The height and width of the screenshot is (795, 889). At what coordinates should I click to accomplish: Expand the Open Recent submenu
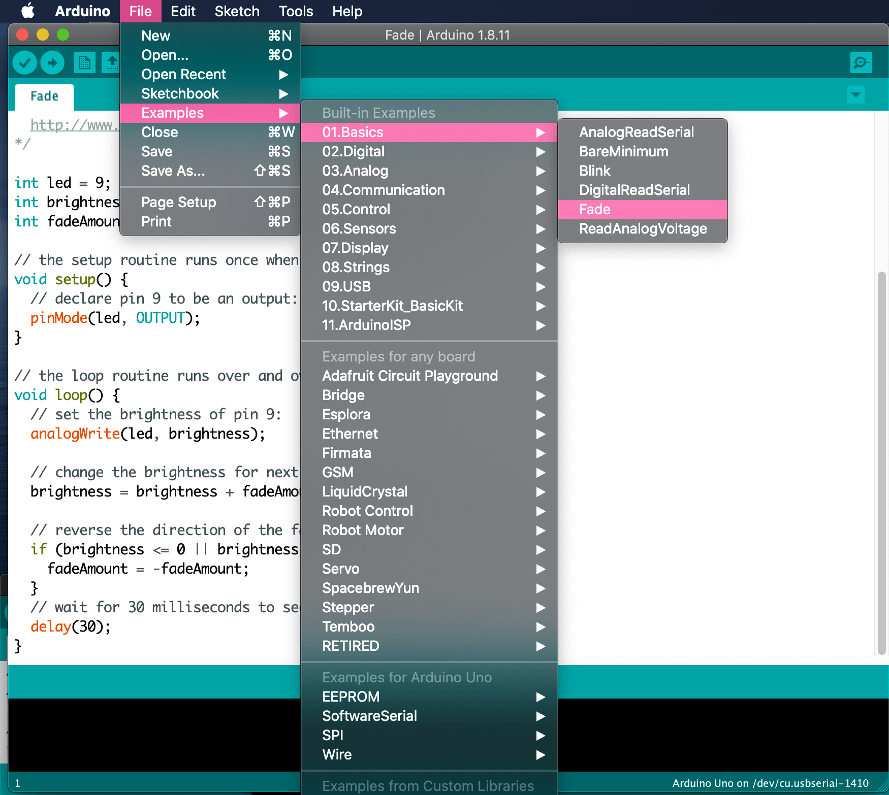pyautogui.click(x=210, y=74)
